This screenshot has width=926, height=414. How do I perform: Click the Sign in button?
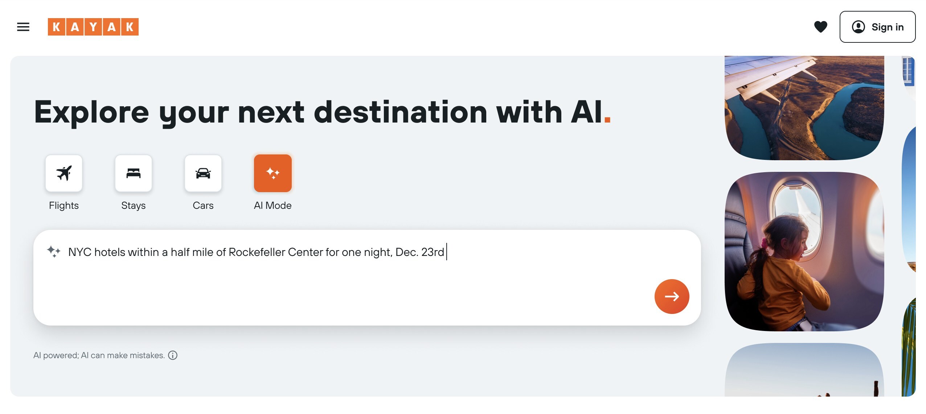tap(877, 27)
